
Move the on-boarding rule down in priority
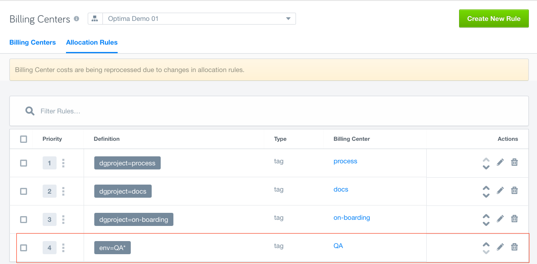click(486, 223)
